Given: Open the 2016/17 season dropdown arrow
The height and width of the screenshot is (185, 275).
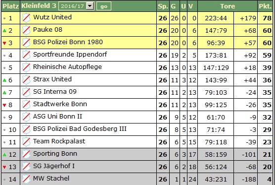Looking at the screenshot, I should point(90,6).
